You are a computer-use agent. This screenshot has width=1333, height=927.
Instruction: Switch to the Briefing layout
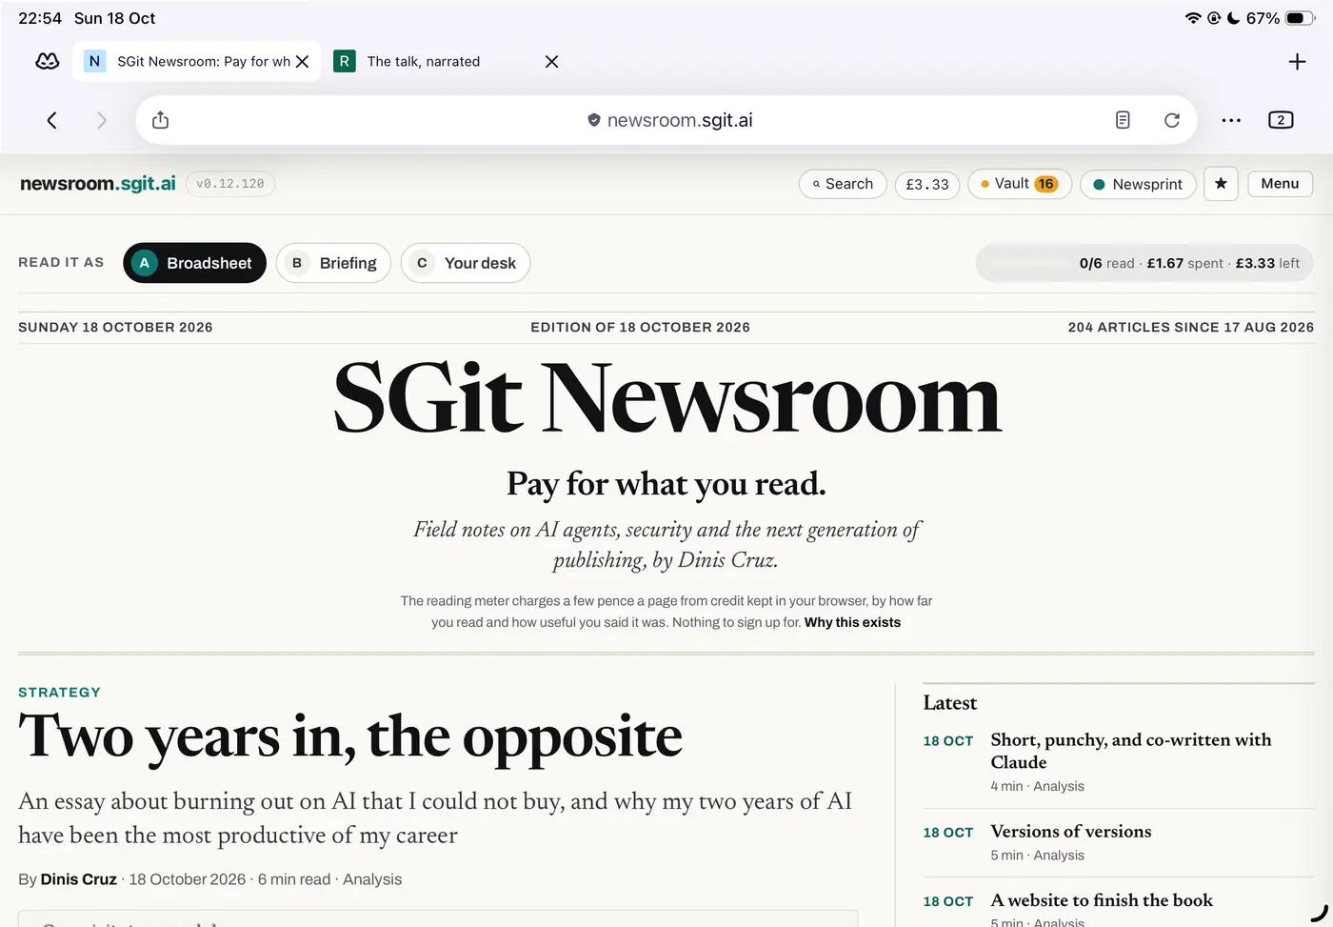[x=334, y=263]
